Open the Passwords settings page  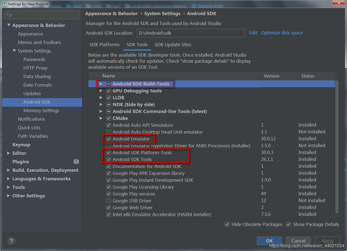pyautogui.click(x=34, y=59)
